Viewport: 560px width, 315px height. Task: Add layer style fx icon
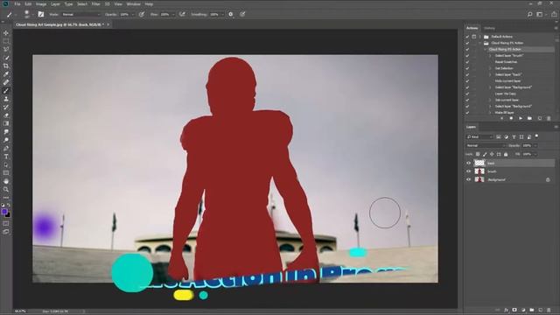click(506, 310)
